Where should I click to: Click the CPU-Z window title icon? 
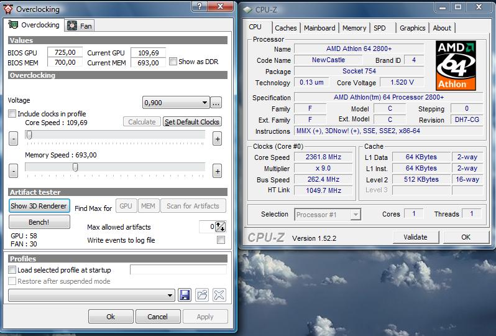(247, 10)
